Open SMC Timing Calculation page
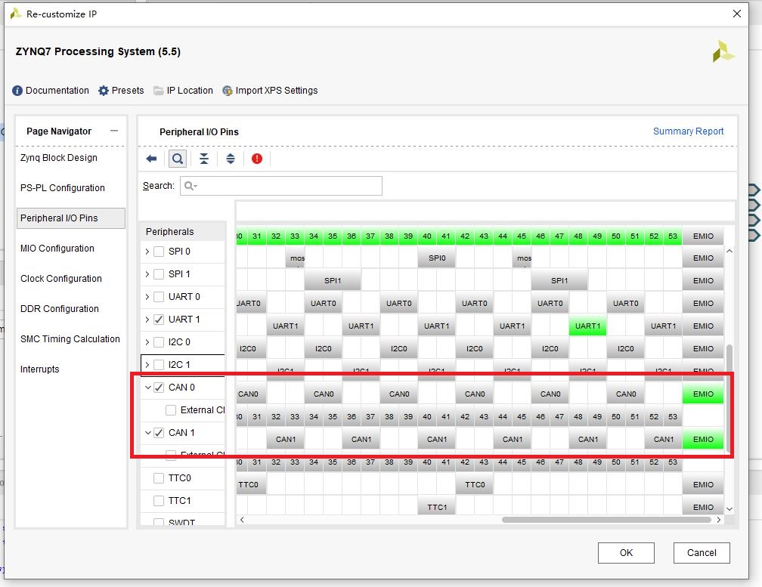The width and height of the screenshot is (762, 587). pyautogui.click(x=70, y=339)
